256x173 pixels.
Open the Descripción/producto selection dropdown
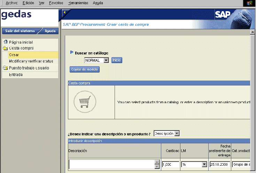point(177,134)
